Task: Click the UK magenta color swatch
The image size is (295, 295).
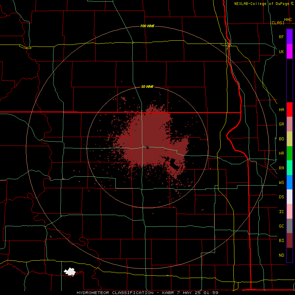Action: [289, 51]
